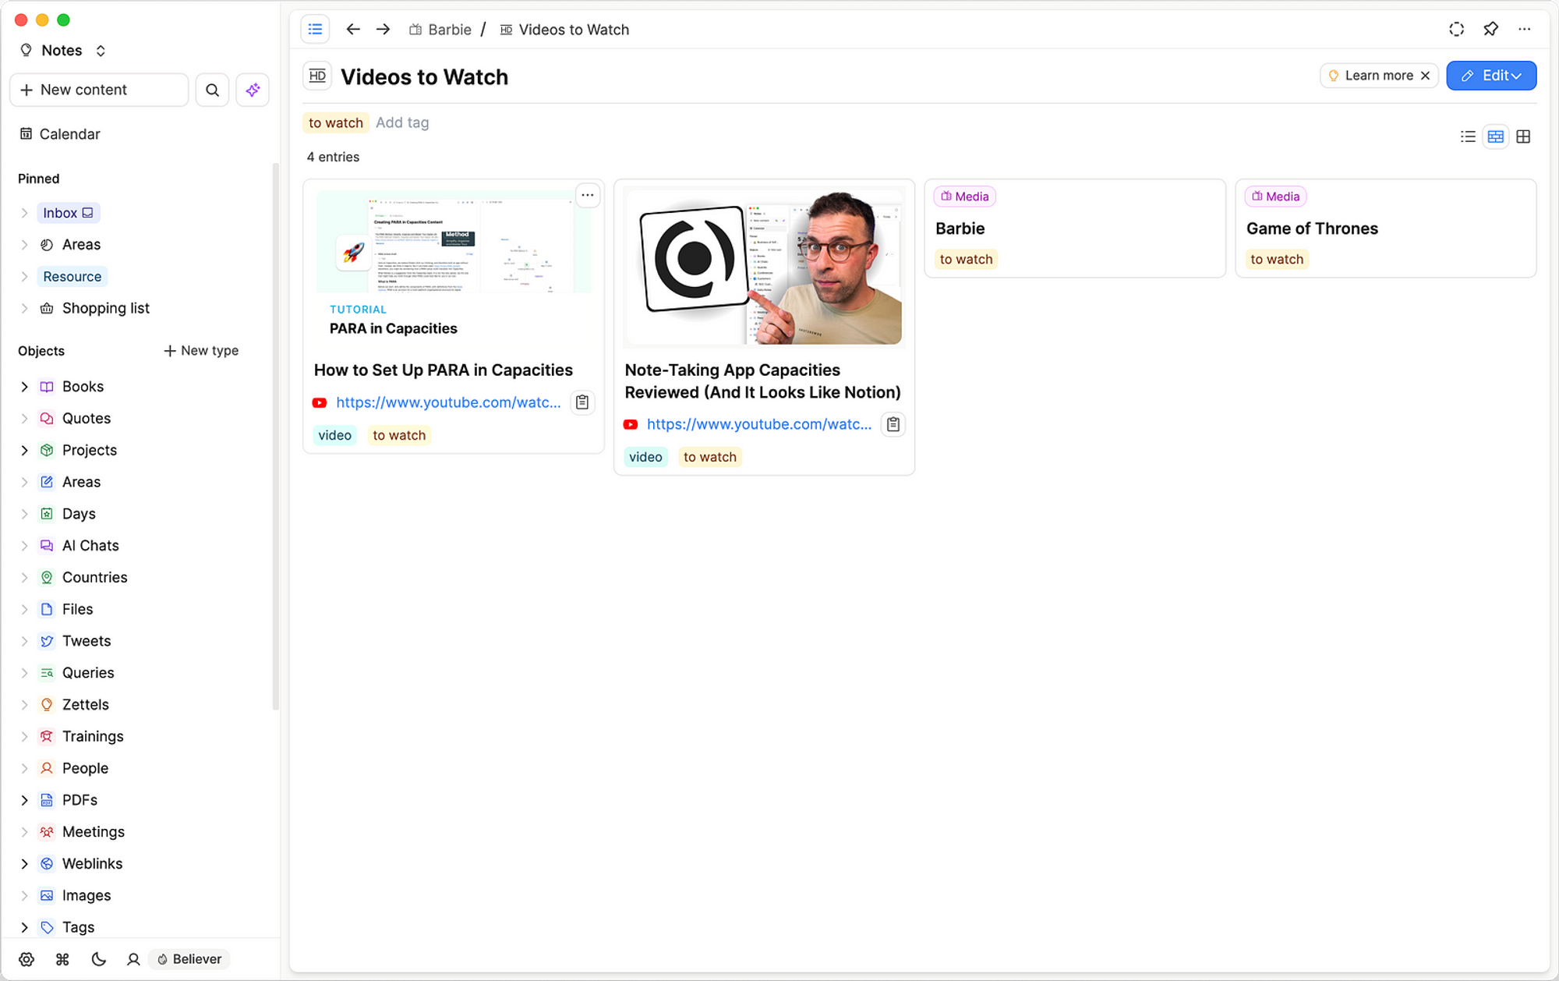Image resolution: width=1559 pixels, height=981 pixels.
Task: Select the Zettels lightbulb icon
Action: [47, 705]
